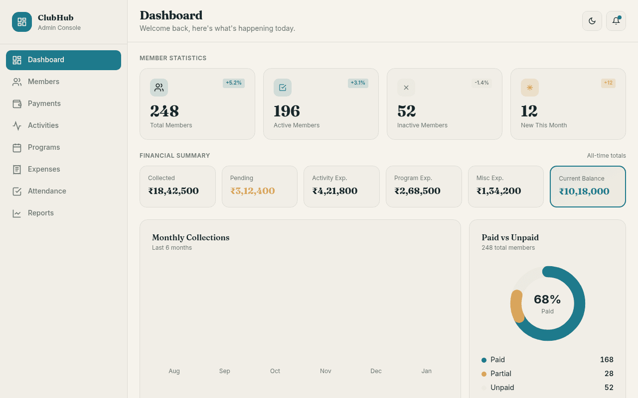Click the Activities pulse icon
The image size is (638, 398).
[17, 125]
